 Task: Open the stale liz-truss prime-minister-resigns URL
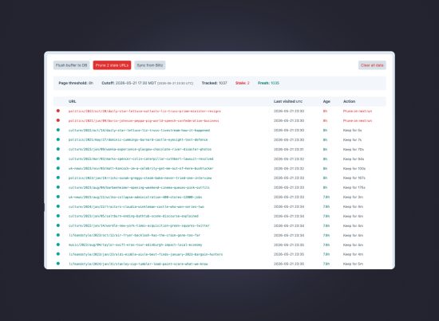click(x=144, y=112)
